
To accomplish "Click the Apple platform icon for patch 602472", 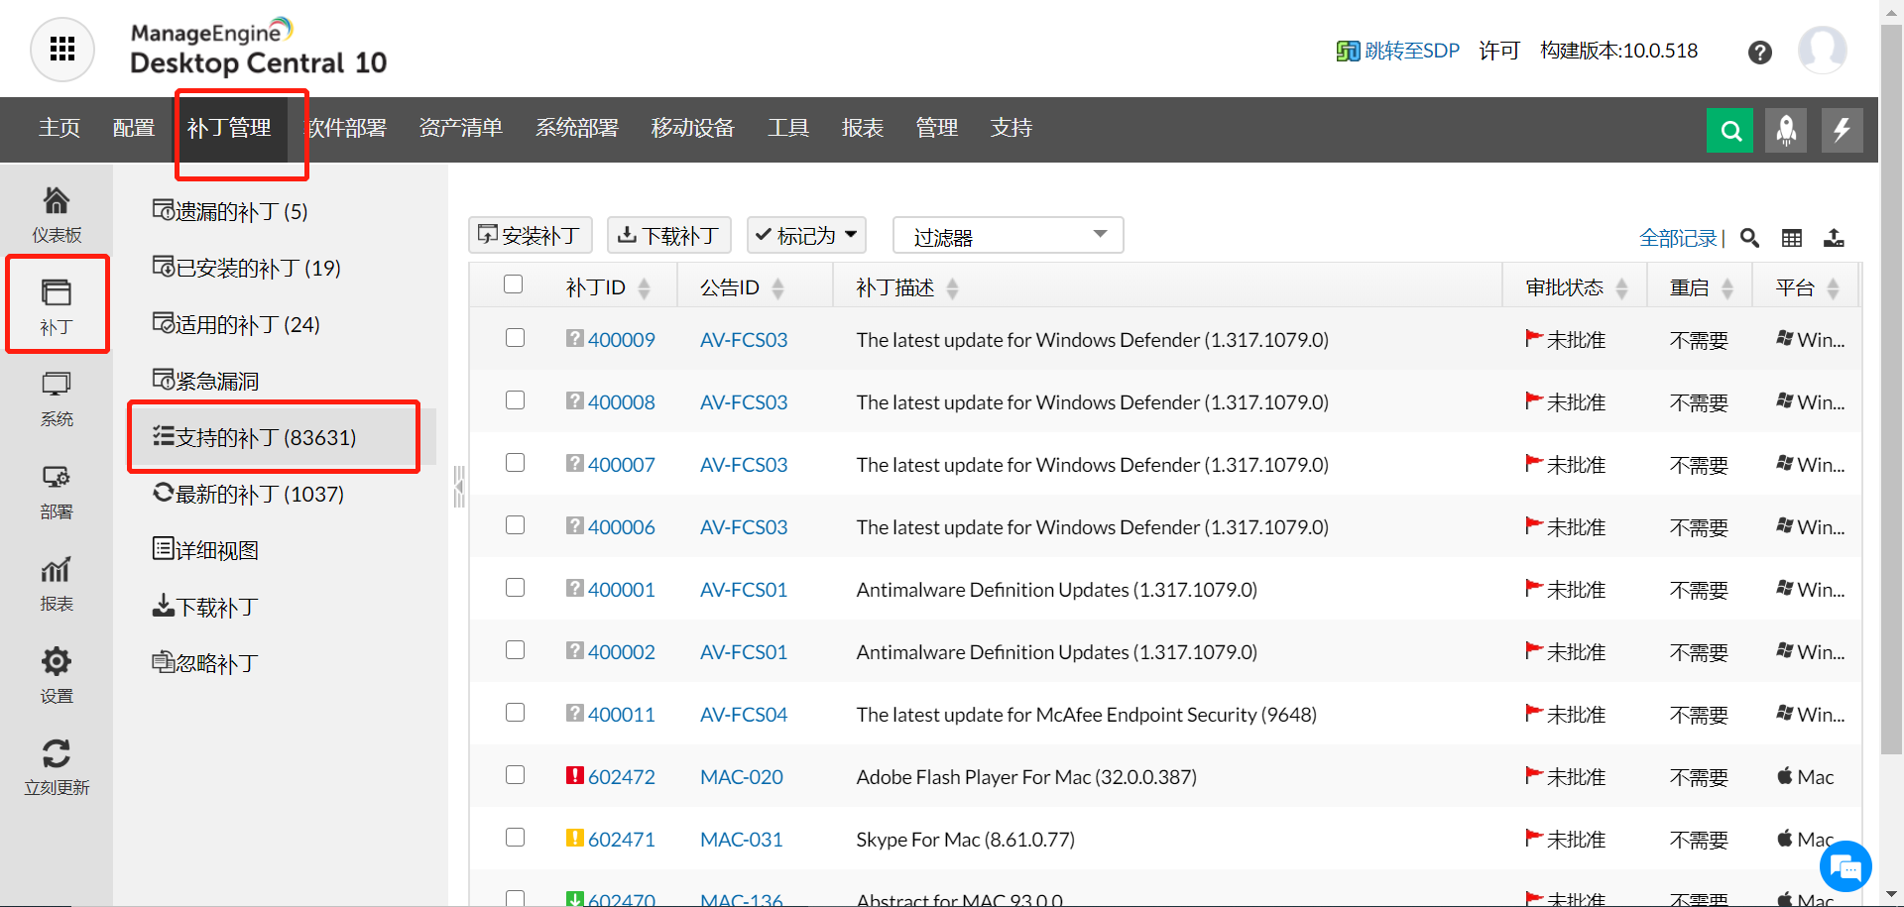I will click(x=1785, y=775).
